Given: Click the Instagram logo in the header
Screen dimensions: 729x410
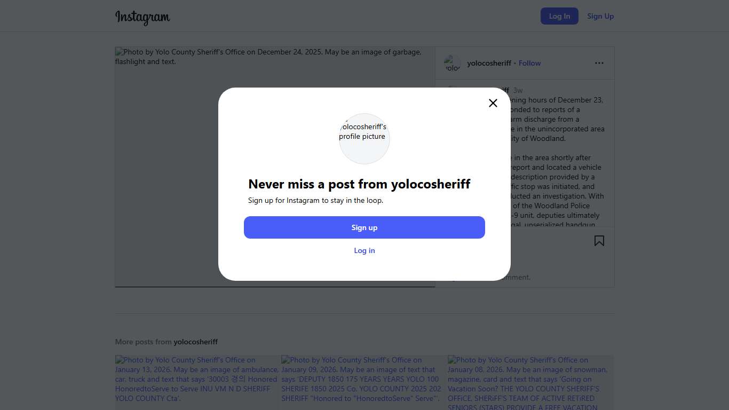Looking at the screenshot, I should (142, 17).
